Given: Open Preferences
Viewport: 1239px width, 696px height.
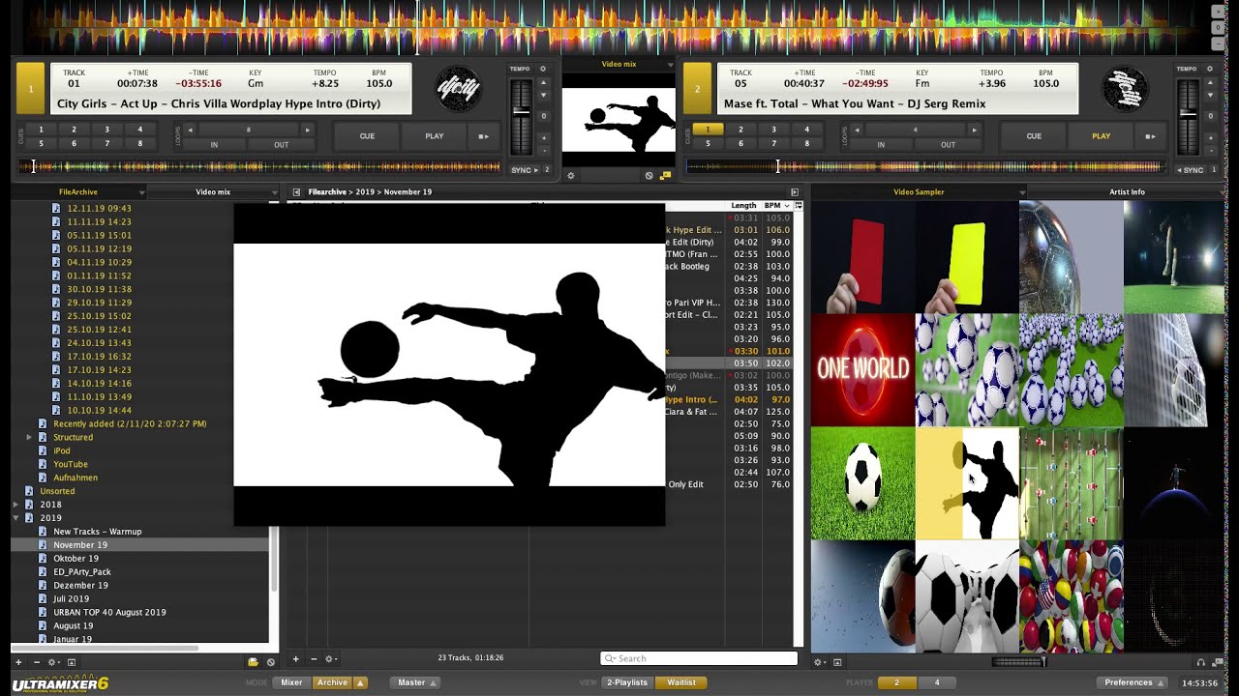Looking at the screenshot, I should click(x=1129, y=682).
